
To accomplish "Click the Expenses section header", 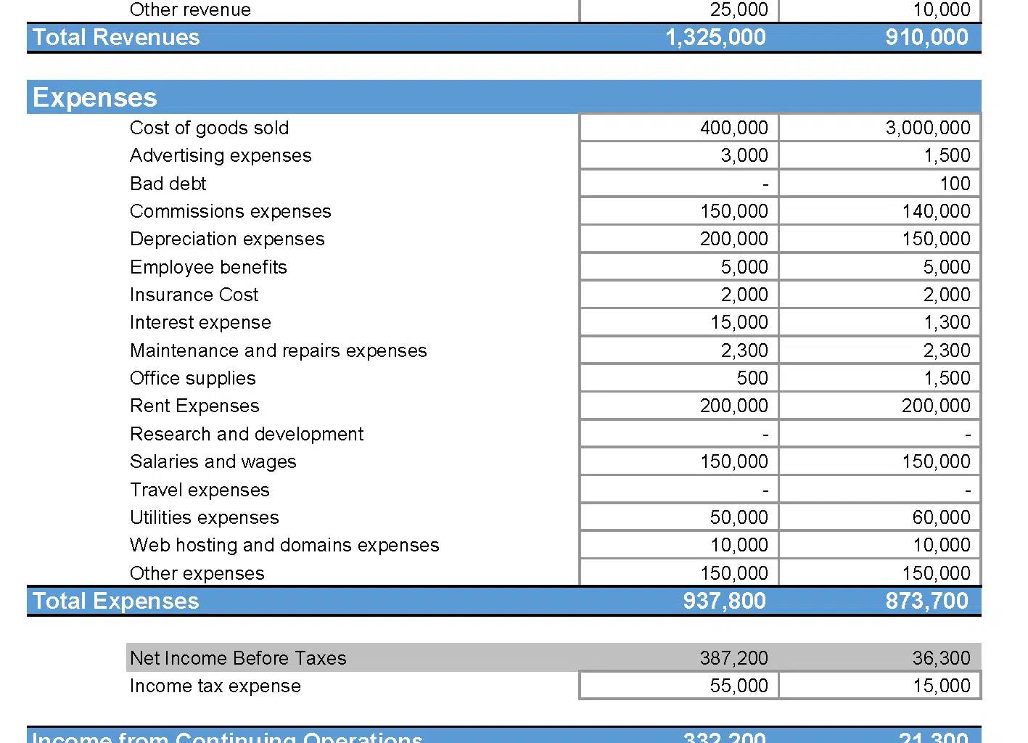I will click(x=95, y=97).
